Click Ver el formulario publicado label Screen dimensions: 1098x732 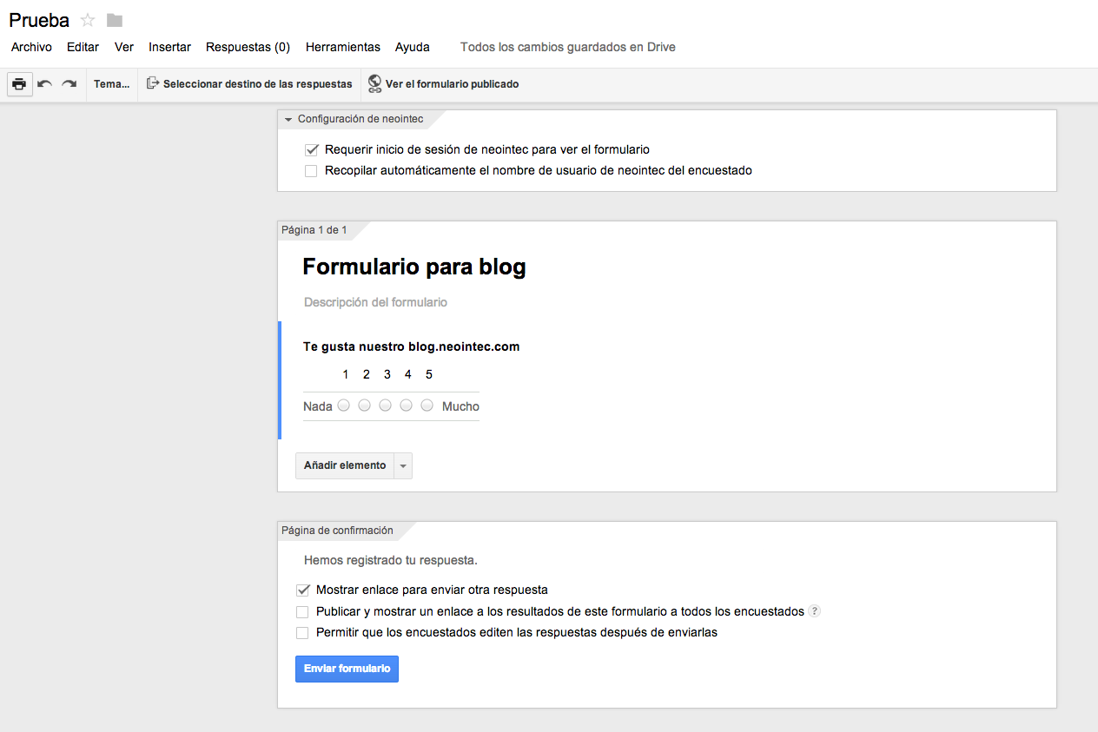453,84
